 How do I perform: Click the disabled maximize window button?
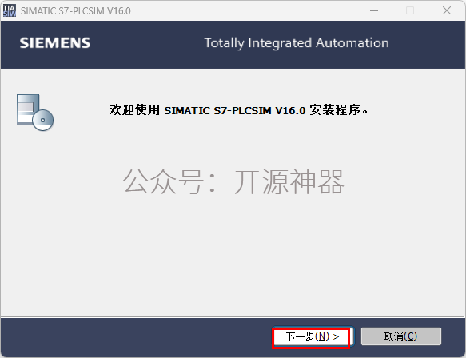[x=410, y=10]
